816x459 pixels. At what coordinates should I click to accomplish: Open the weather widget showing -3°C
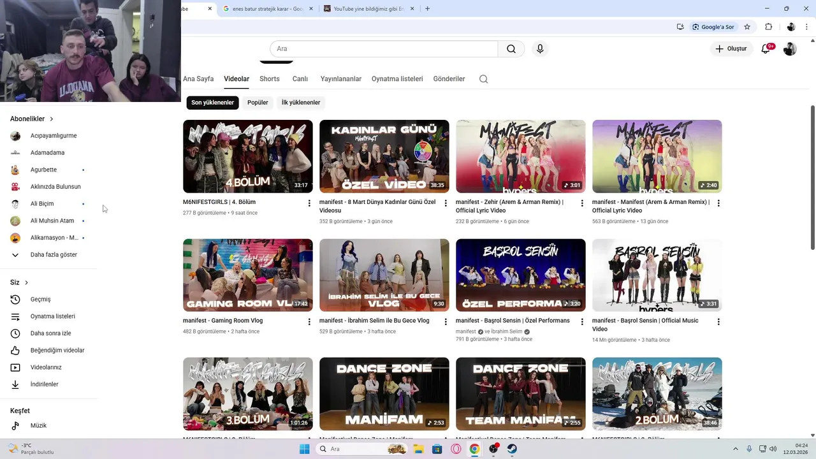[x=31, y=449]
